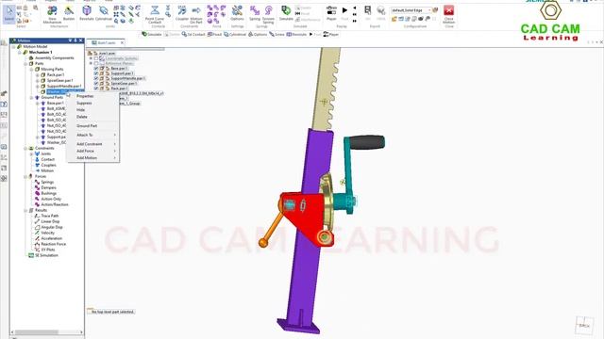Toggle the SupportHandle.par:1 checkbox
Image resolution: width=604 pixels, height=339 pixels.
[96, 78]
